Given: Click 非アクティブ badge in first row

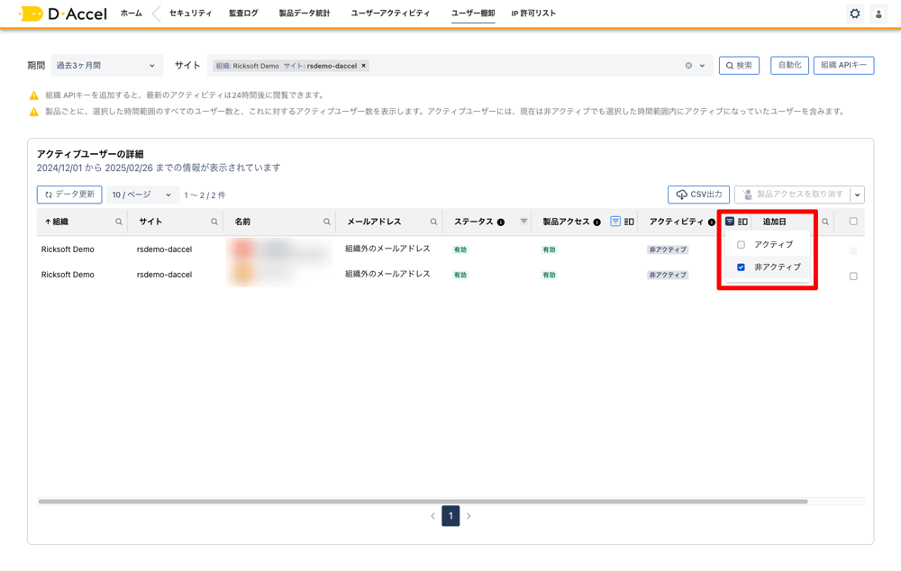Looking at the screenshot, I should pyautogui.click(x=667, y=249).
